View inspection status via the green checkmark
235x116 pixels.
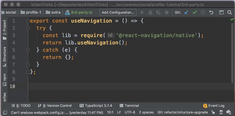point(232,19)
